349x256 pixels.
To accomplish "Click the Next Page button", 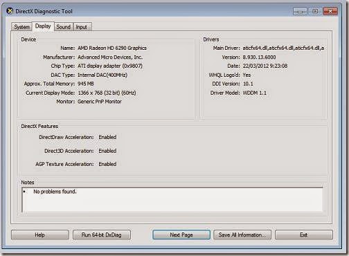I will coord(181,235).
